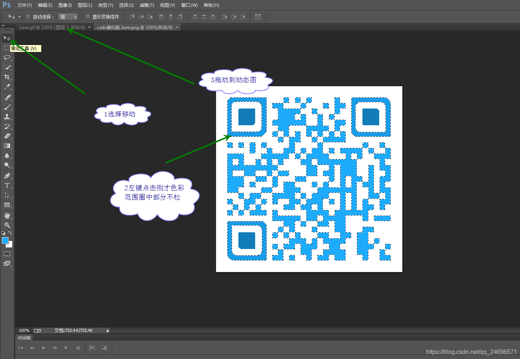Select the Crop tool

click(x=7, y=77)
